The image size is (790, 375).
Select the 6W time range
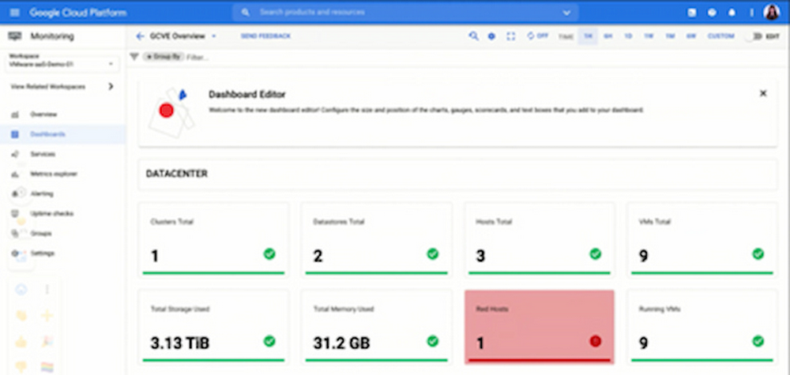690,36
